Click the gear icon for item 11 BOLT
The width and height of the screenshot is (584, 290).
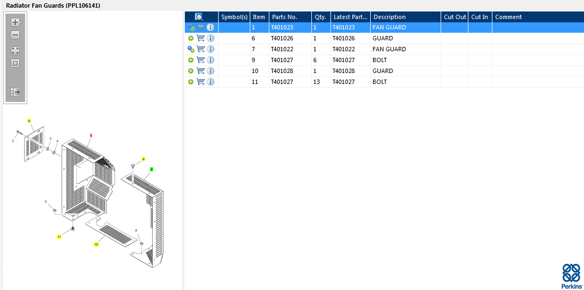[191, 82]
